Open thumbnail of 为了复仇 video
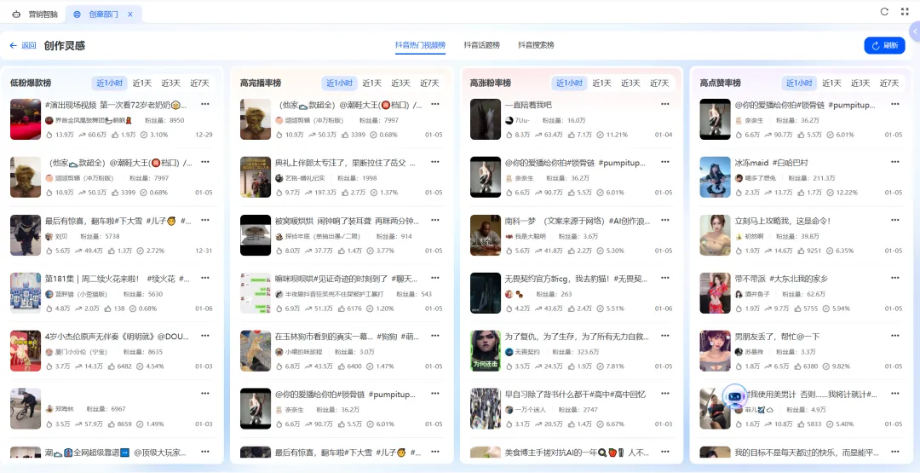The image size is (920, 473). pyautogui.click(x=486, y=351)
